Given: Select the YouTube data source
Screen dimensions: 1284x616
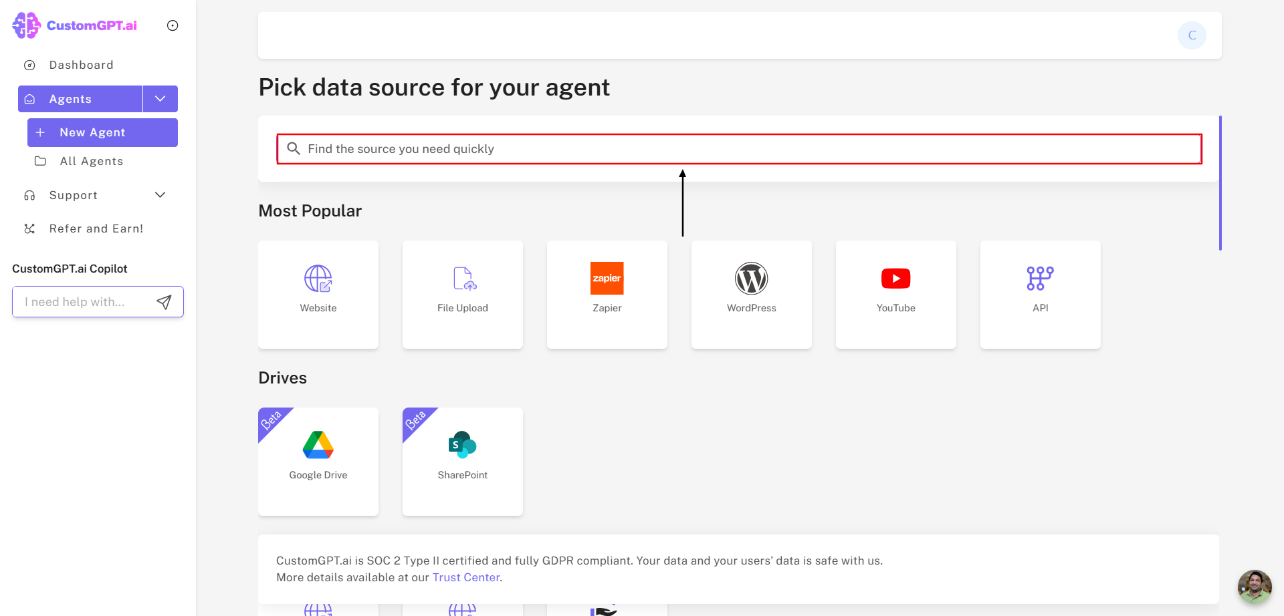Looking at the screenshot, I should click(x=896, y=295).
